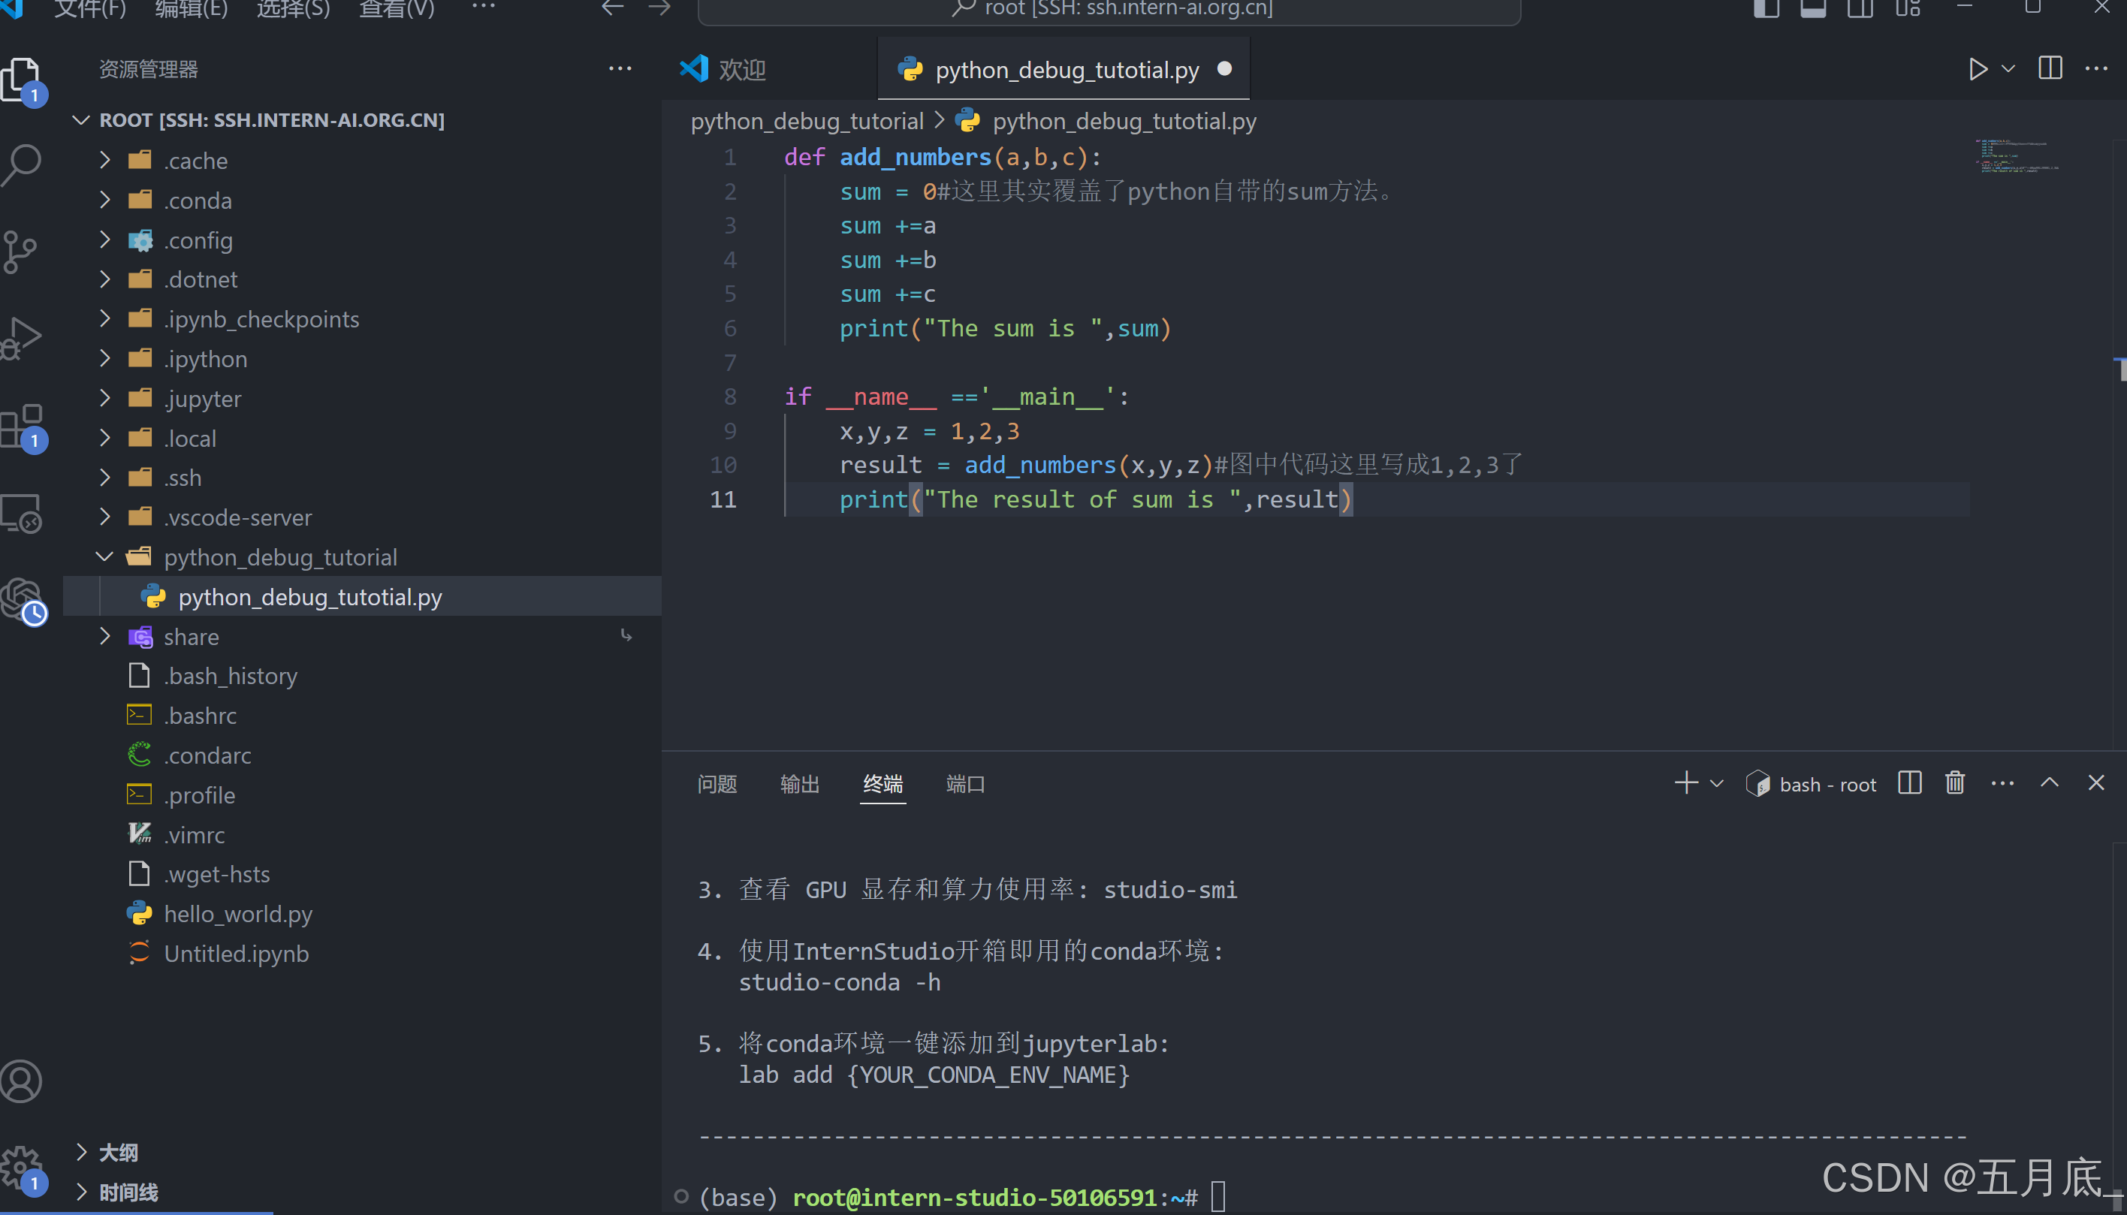The width and height of the screenshot is (2127, 1215).
Task: Switch to the 输出 output tab
Action: coord(798,783)
